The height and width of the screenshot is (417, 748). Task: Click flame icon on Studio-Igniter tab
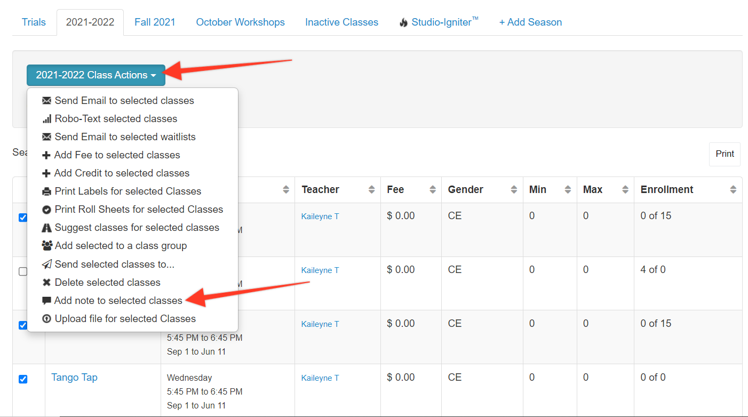tap(403, 22)
